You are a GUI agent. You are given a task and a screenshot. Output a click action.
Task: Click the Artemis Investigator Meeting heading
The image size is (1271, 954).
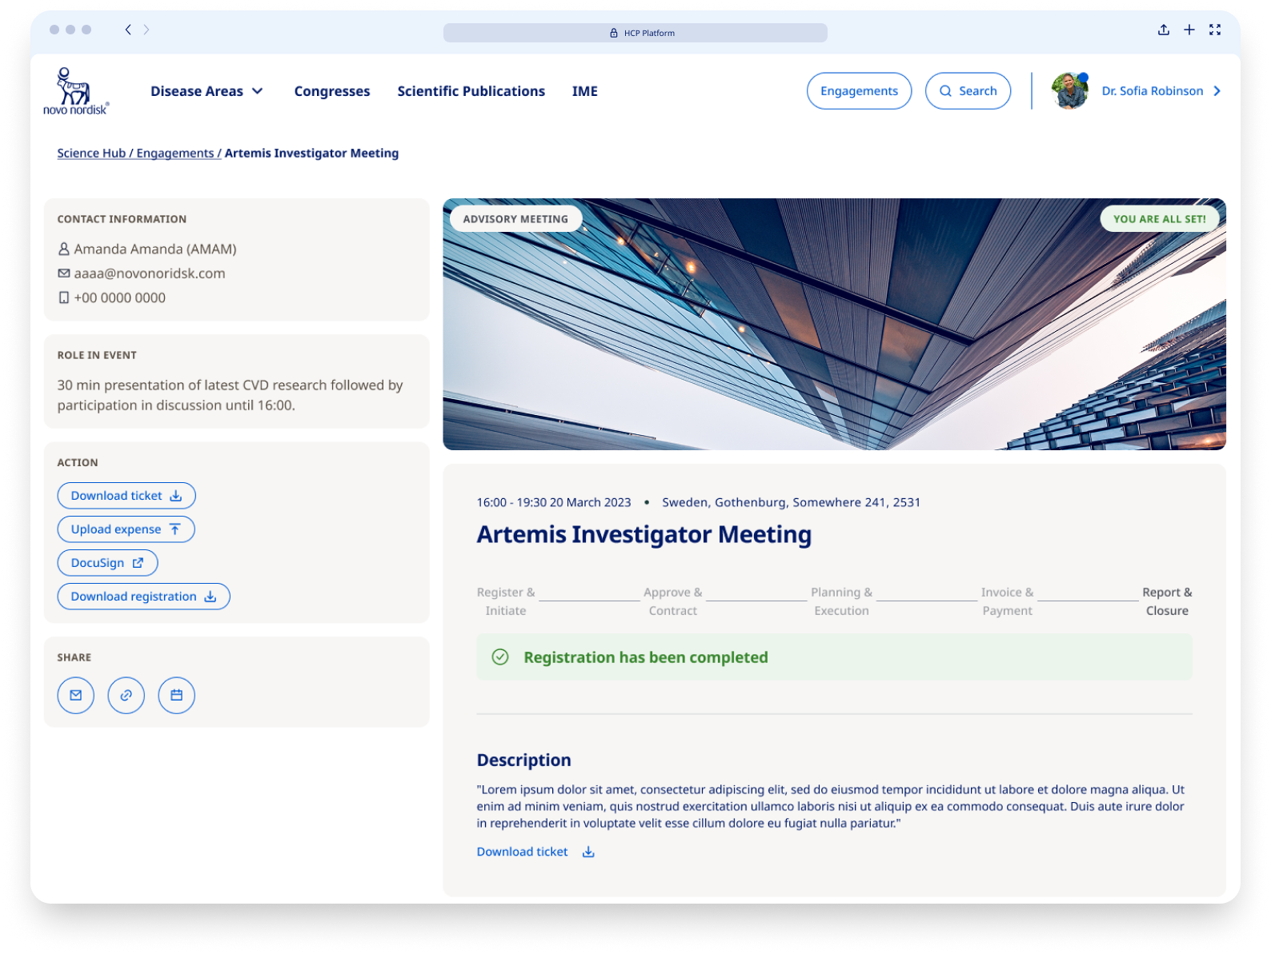644,534
